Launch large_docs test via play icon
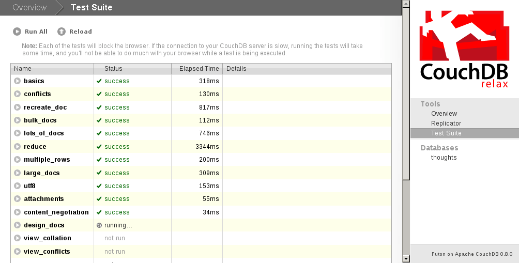This screenshot has height=263, width=519. (17, 173)
